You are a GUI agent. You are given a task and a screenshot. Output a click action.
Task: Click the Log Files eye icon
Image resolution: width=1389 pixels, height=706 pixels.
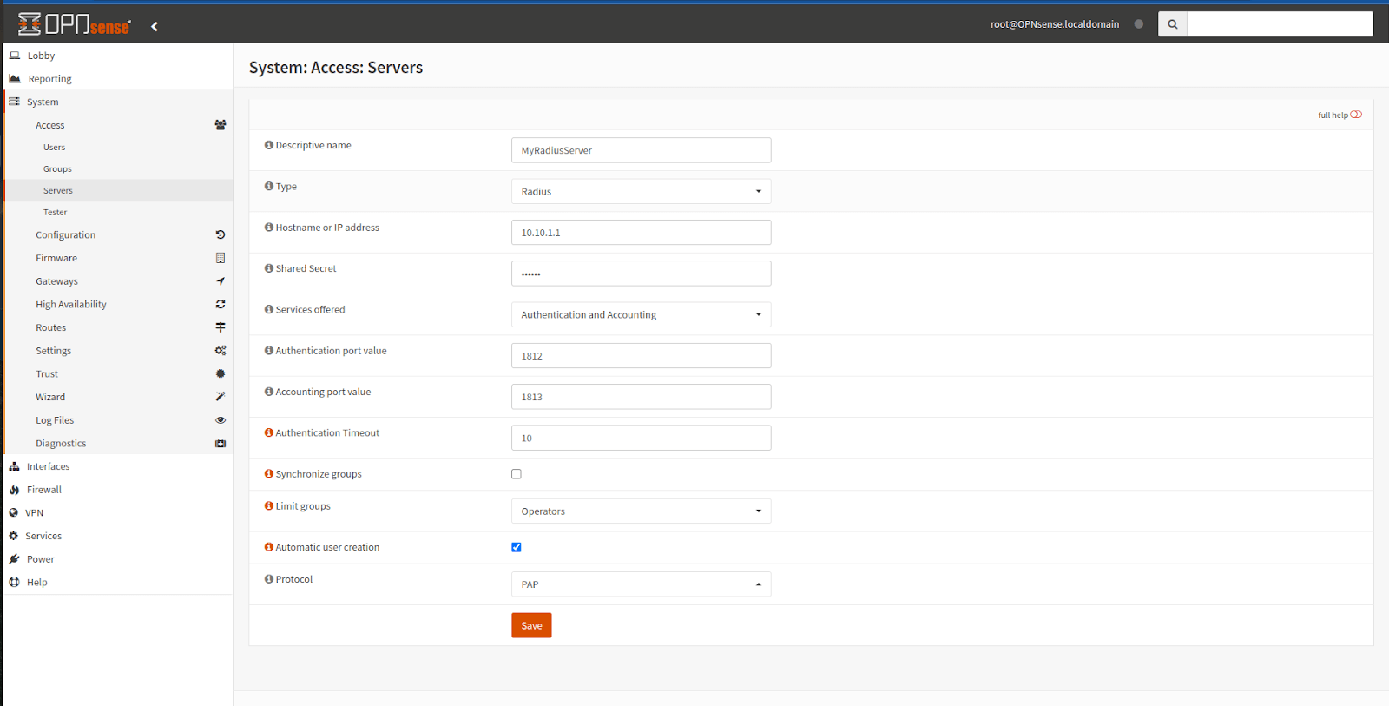point(221,420)
